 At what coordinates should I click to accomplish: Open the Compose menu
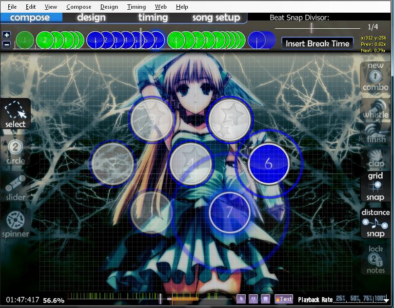[79, 7]
